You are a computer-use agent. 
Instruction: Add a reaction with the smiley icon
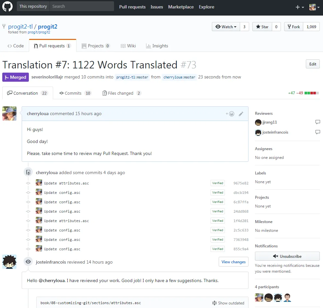[x=230, y=114]
